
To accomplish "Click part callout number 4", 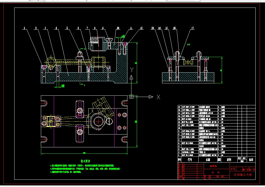I will (56, 28).
